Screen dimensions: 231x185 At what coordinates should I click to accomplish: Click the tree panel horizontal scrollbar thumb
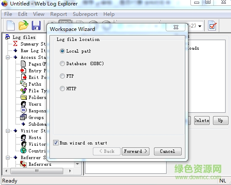pos(37,171)
